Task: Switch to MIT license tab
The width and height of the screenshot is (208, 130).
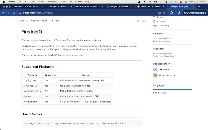Action: tap(56, 21)
